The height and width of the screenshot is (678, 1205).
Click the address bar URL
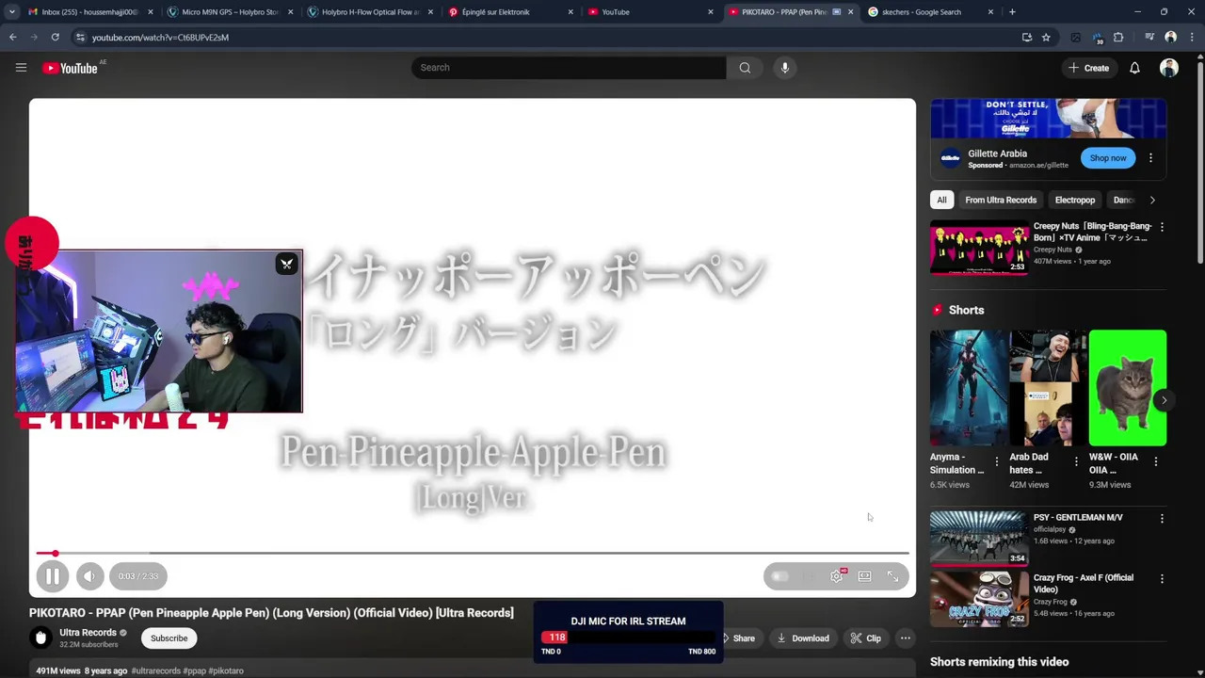pyautogui.click(x=160, y=38)
